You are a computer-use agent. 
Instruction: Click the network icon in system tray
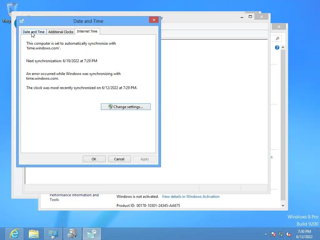(281, 234)
